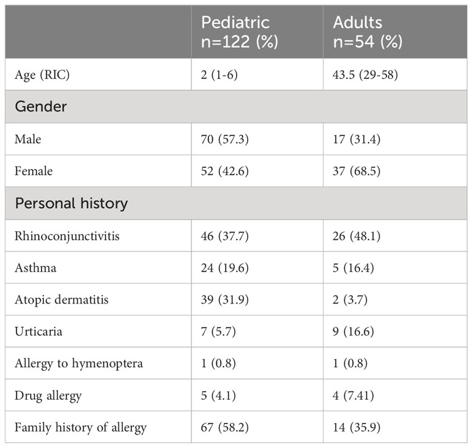Click adult urticaria value 9 (16.6)

click(x=353, y=332)
